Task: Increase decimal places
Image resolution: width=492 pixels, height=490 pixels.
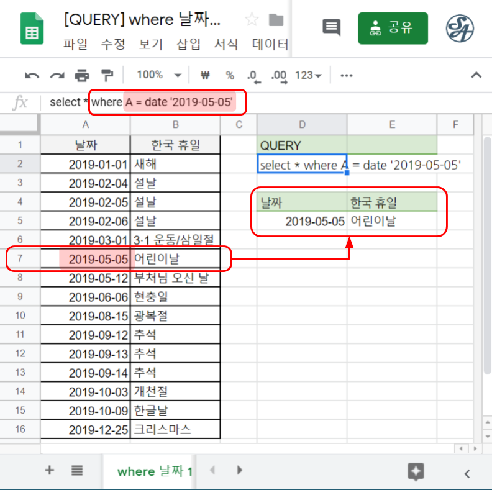Action: click(280, 76)
